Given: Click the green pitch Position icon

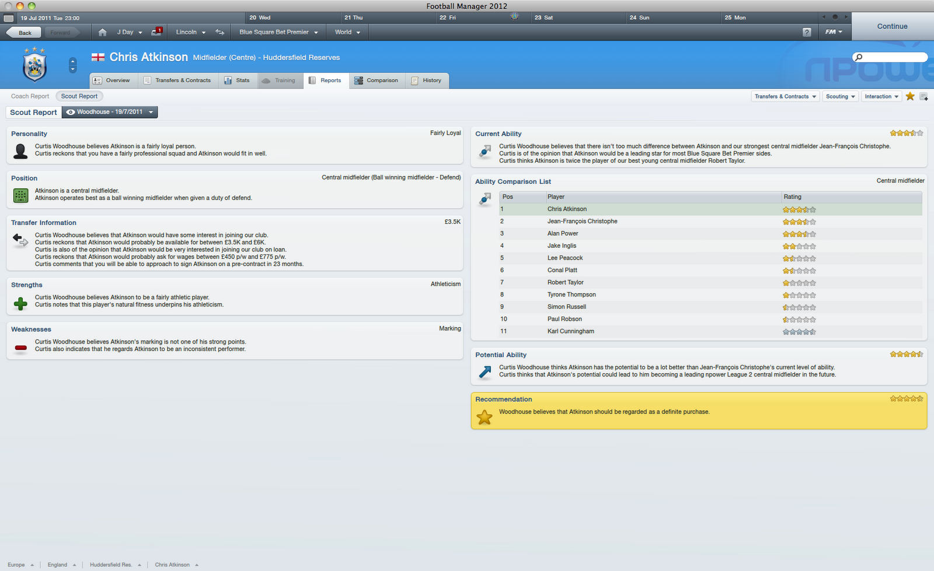Looking at the screenshot, I should (x=20, y=196).
